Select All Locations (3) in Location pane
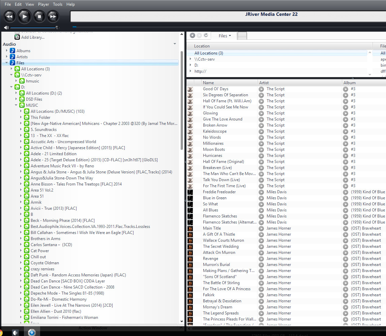Image resolution: width=386 pixels, height=336 pixels. pos(277,53)
